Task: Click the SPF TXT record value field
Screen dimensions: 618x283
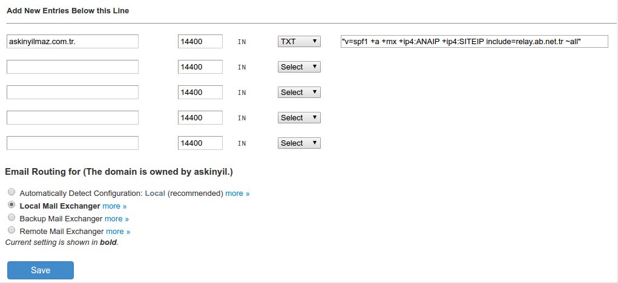Action: pos(474,42)
